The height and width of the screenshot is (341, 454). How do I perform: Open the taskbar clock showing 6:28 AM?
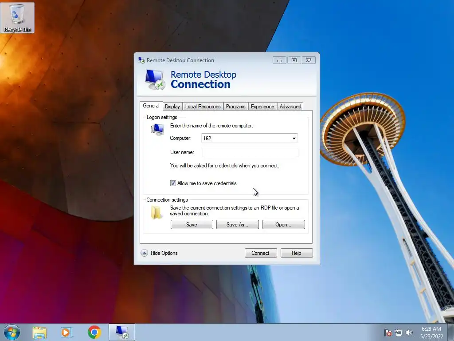431,332
